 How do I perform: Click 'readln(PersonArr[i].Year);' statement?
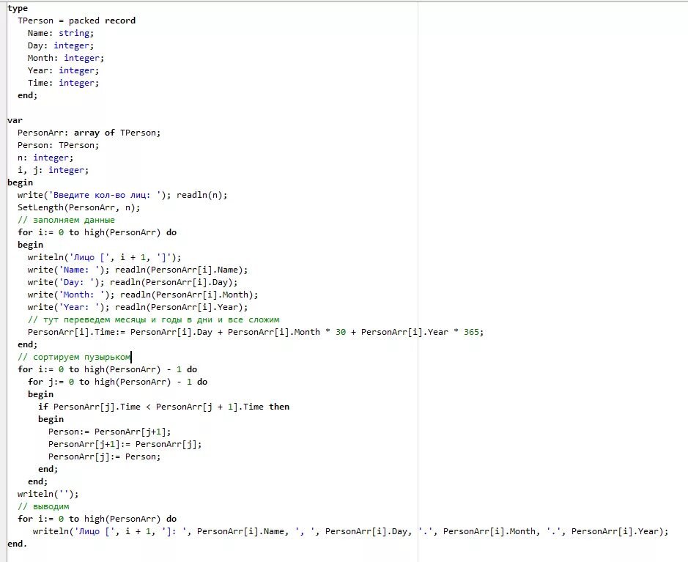tap(181, 307)
